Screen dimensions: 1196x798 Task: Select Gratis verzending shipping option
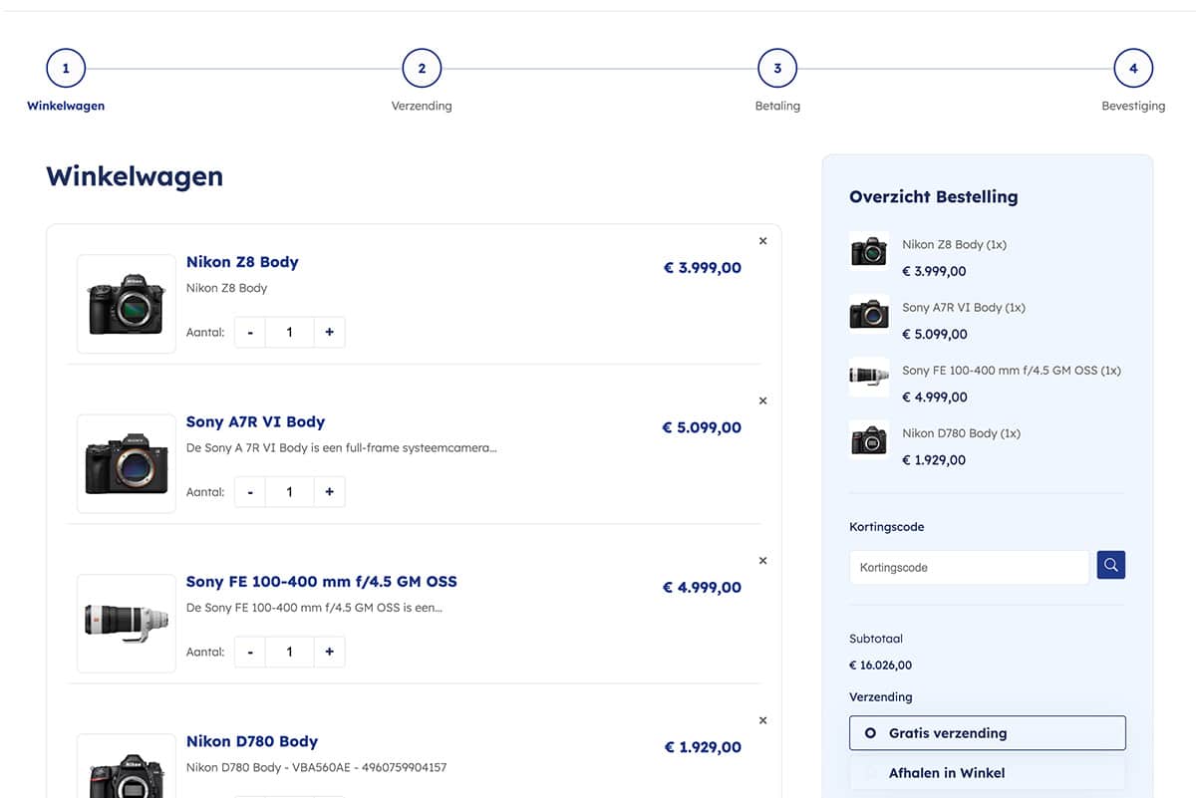[987, 732]
